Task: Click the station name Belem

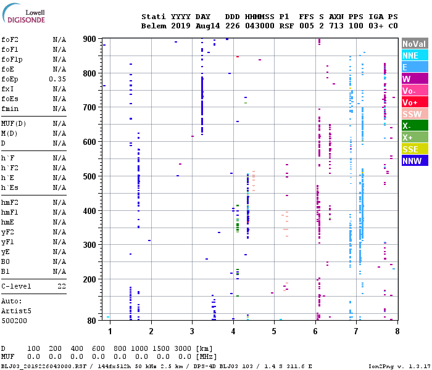Action: [154, 26]
